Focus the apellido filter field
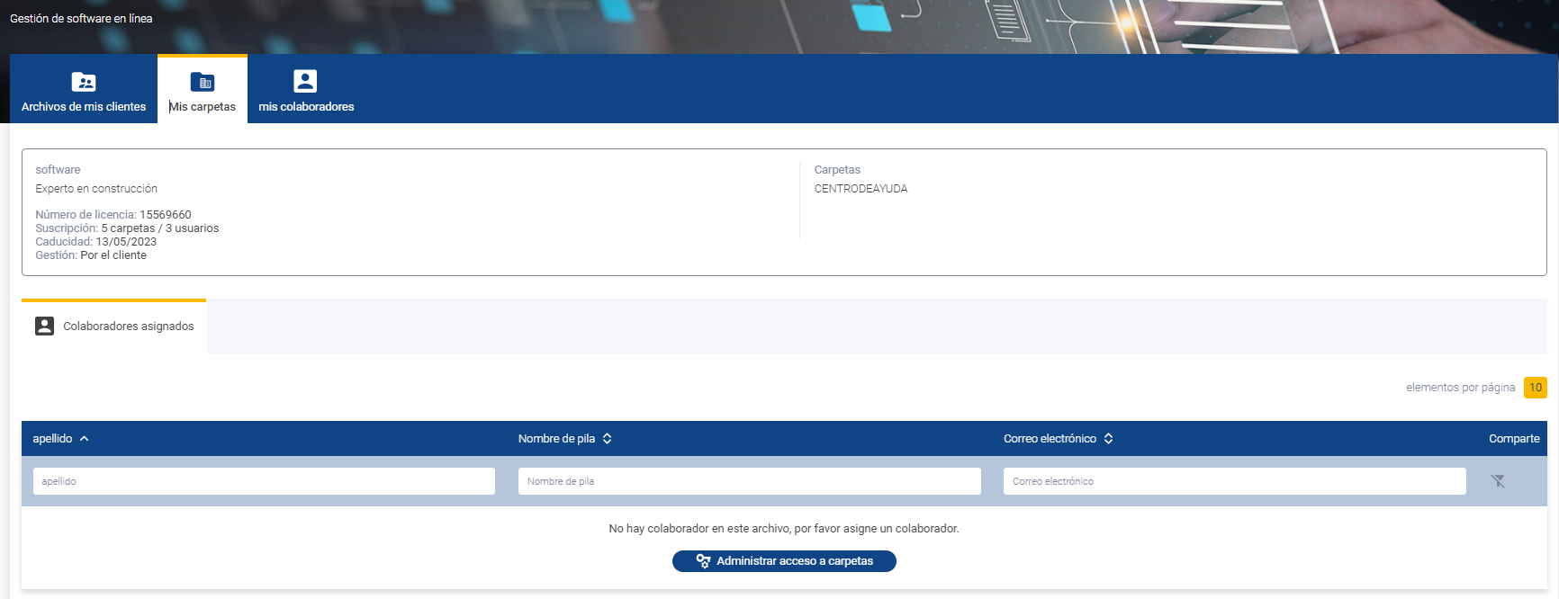 click(264, 481)
